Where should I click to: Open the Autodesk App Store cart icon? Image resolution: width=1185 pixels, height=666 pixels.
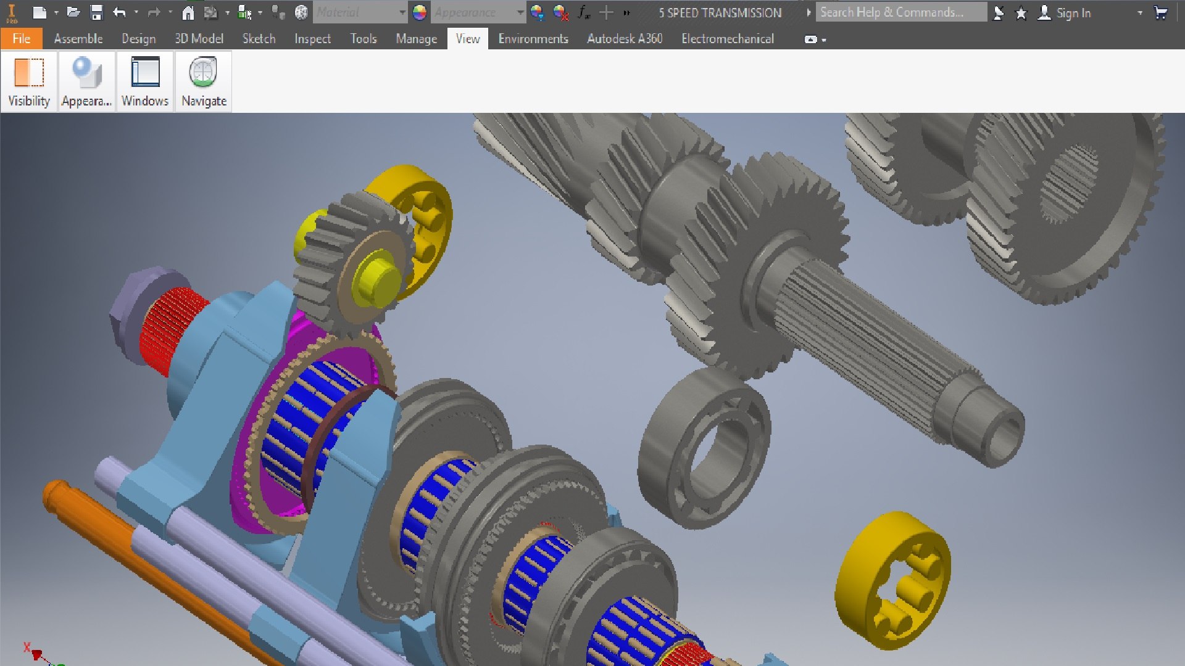1161,12
